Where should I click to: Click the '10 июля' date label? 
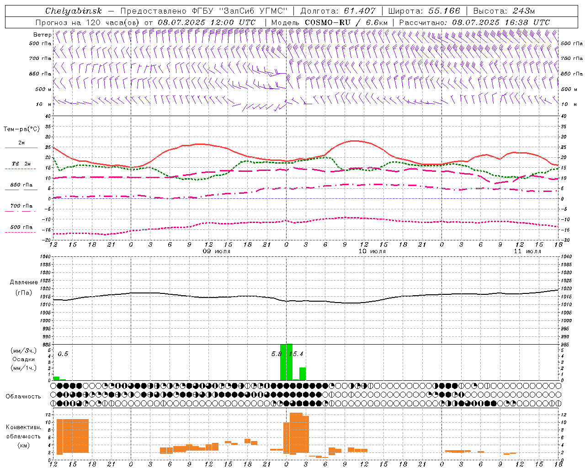coord(372,251)
